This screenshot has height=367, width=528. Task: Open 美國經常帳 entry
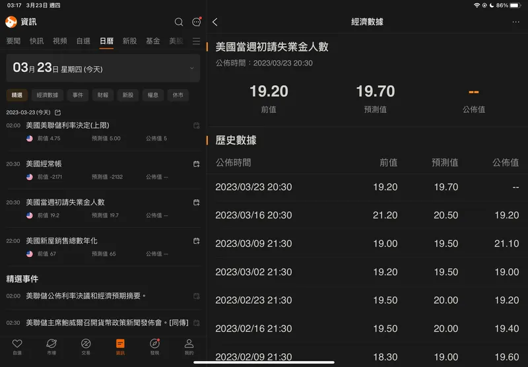[103, 170]
